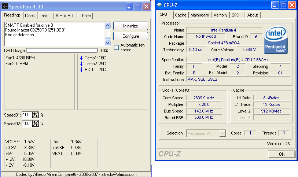Screen dimensions: 298x177
Task: Click the CPU Usage progress bar
Action: pos(62,50)
